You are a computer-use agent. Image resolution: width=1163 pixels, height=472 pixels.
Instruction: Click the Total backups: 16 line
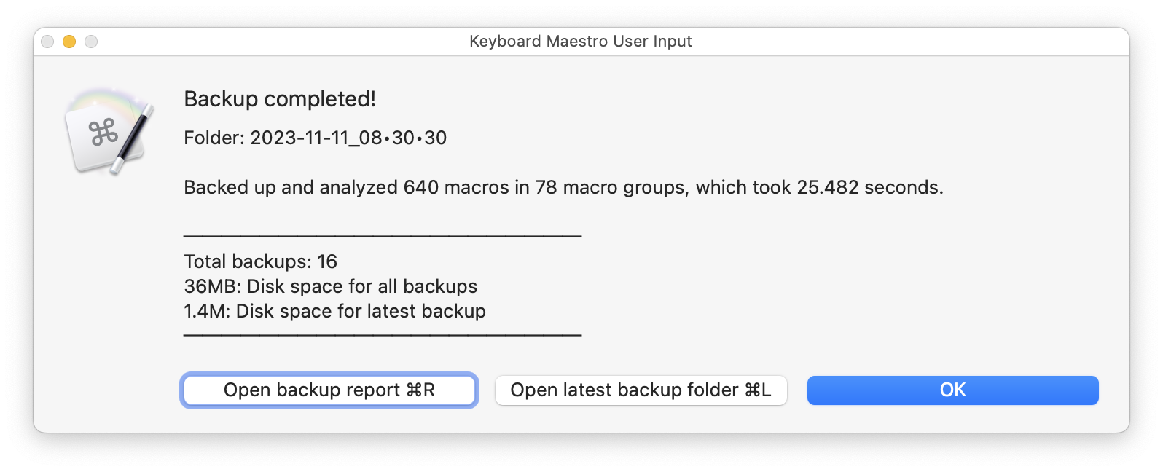[x=260, y=261]
